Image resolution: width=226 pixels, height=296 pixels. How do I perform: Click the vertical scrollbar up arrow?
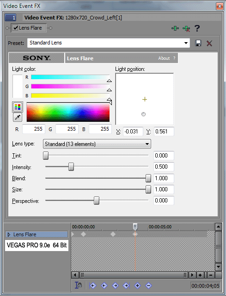pos(219,227)
